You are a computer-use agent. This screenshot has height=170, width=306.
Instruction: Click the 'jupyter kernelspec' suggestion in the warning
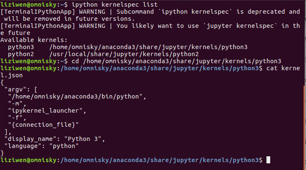pos(240,26)
